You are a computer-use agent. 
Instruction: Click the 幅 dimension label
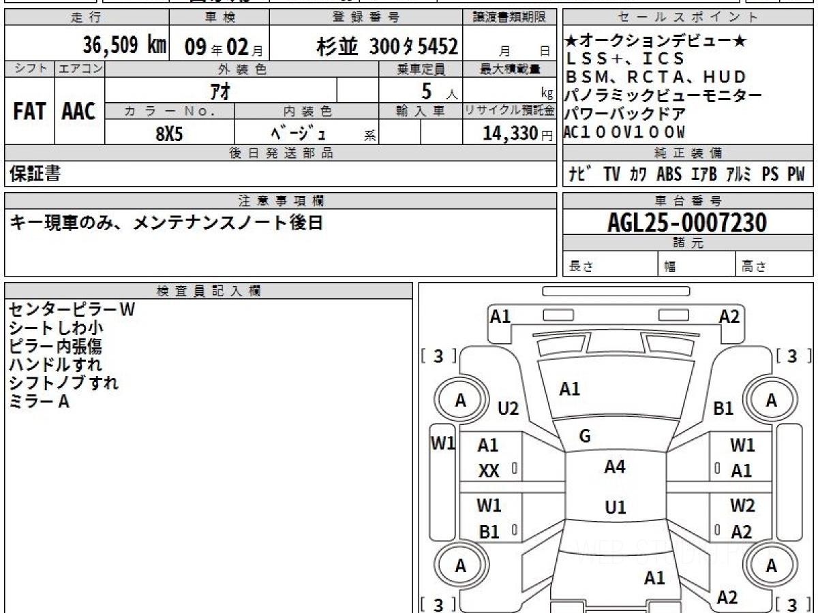point(670,267)
